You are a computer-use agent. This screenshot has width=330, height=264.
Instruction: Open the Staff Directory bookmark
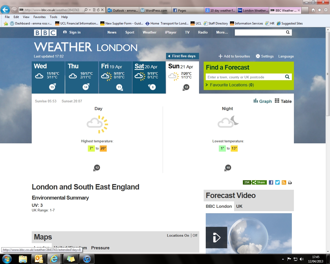216,23
